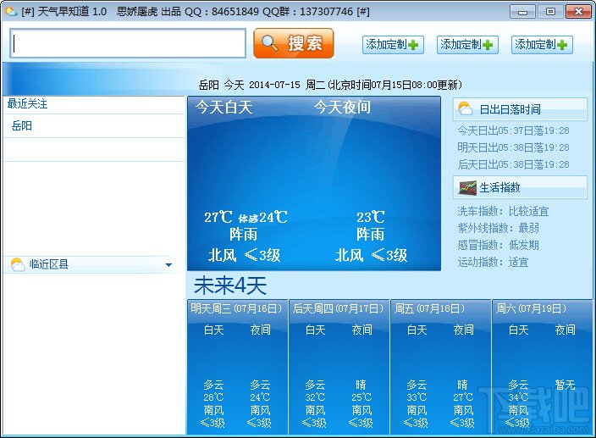Viewport: 596px width, 438px height.
Task: Click the 日出日落时间 header
Action: pyautogui.click(x=520, y=109)
